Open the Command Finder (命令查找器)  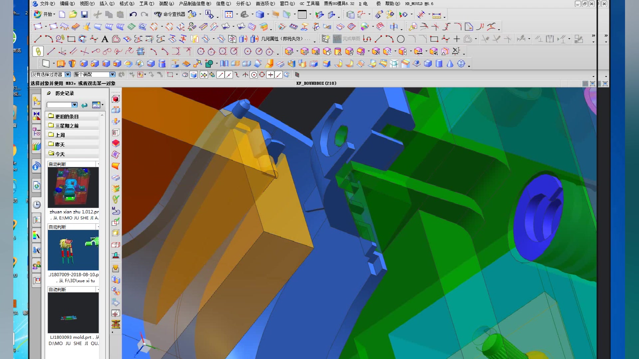click(x=170, y=14)
